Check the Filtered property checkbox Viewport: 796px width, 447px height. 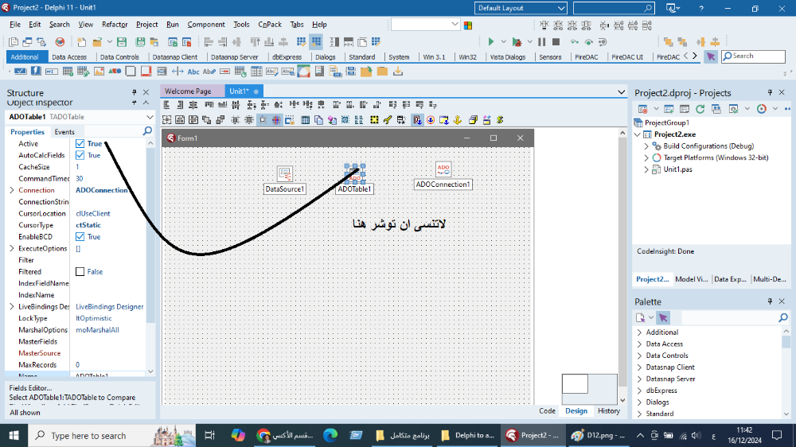coord(80,272)
